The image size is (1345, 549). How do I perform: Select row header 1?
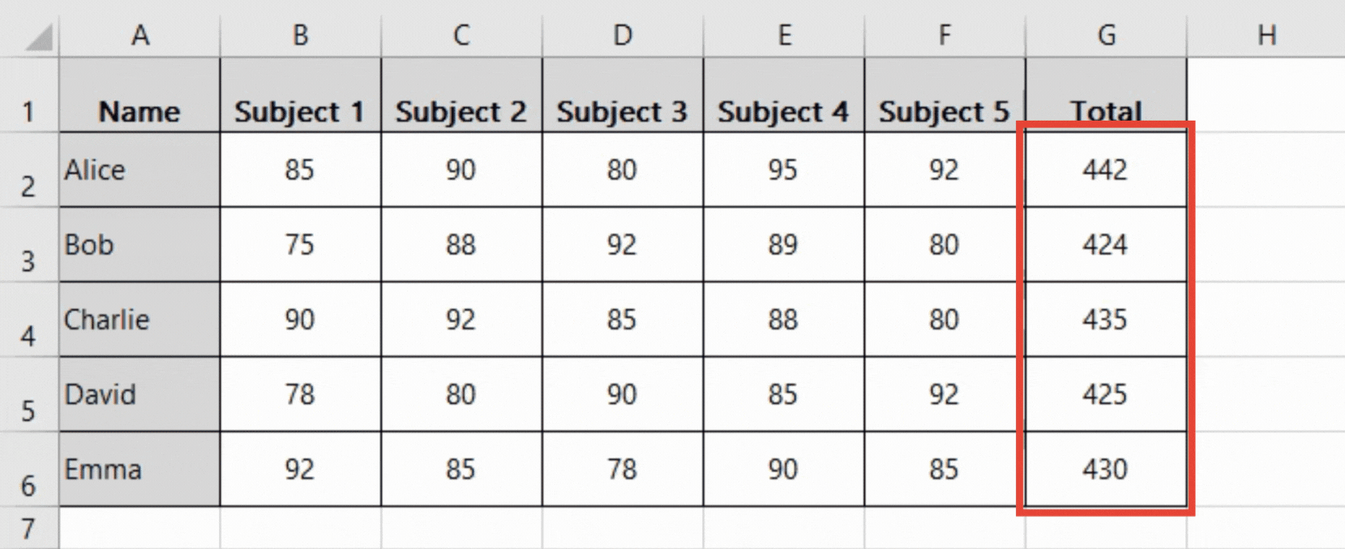(31, 113)
